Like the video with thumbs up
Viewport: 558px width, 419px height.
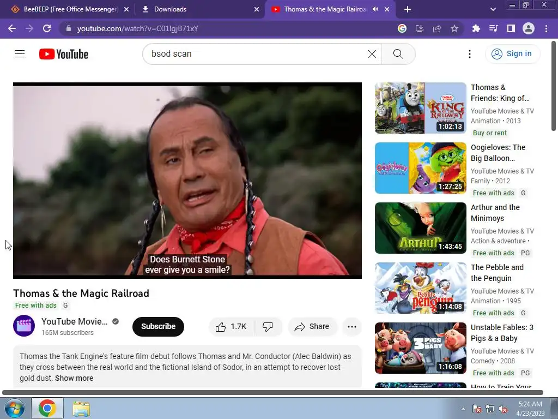pyautogui.click(x=232, y=327)
